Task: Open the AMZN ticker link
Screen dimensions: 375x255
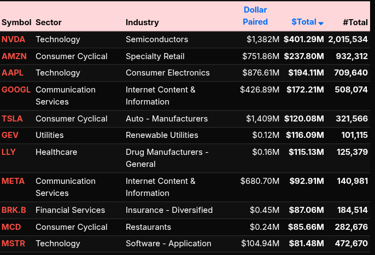Action: pos(14,56)
